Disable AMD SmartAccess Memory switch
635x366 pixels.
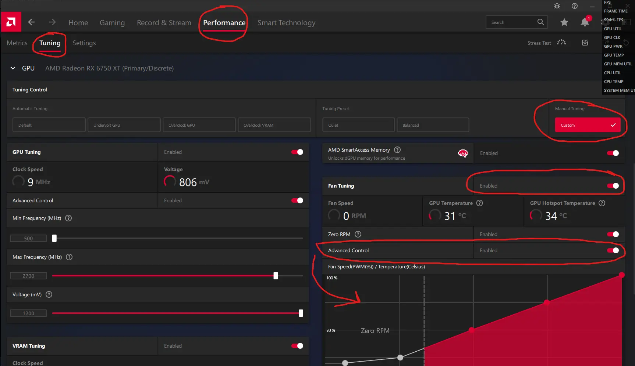tap(613, 153)
